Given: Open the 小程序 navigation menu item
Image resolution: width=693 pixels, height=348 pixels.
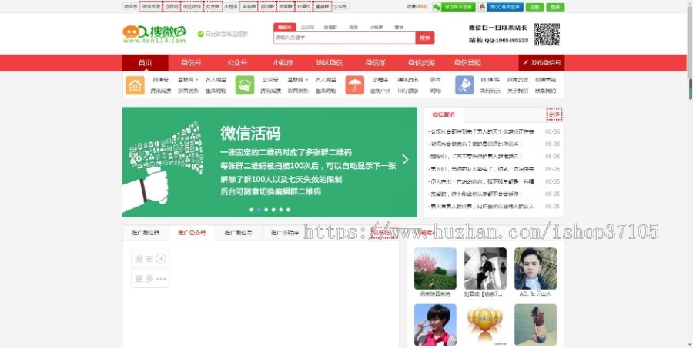Looking at the screenshot, I should point(283,63).
